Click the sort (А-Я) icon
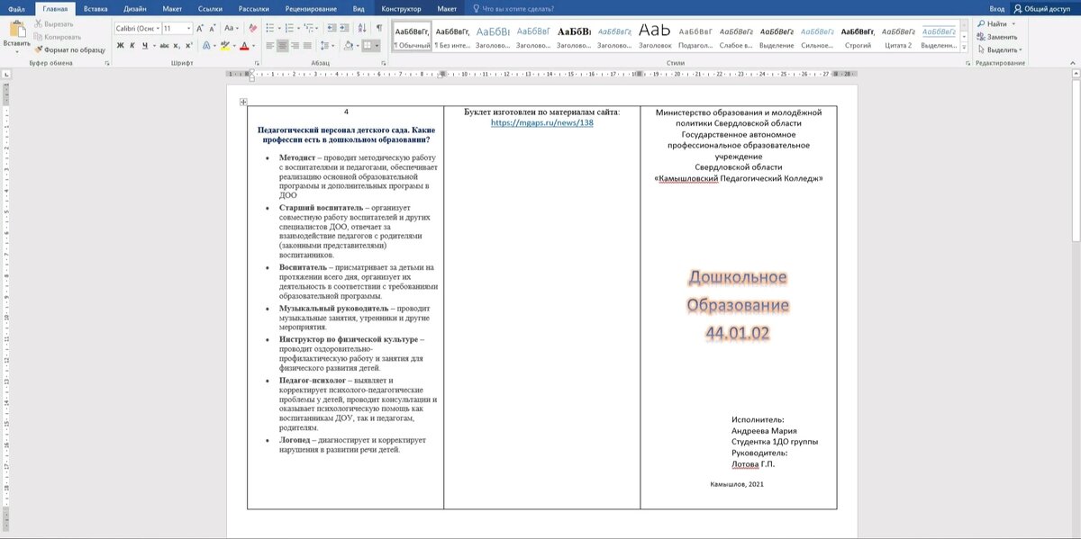Screen dimensions: 1081x539 [x=362, y=29]
